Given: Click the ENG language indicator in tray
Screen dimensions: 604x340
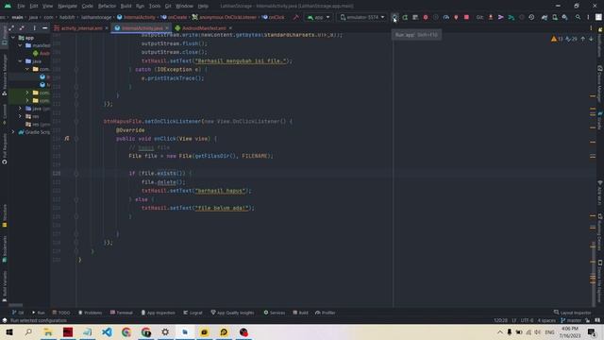Looking at the screenshot, I should [549, 331].
